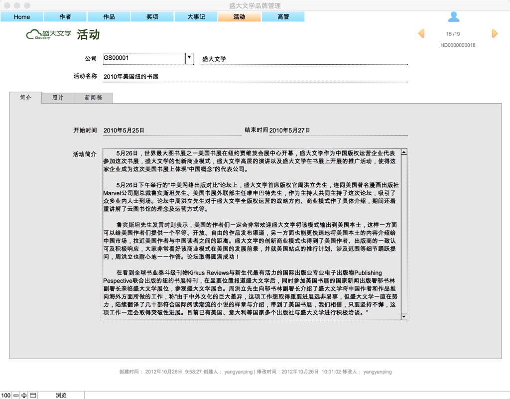Screen dimensions: 510x399
Task: Click the 开始时间 field 2010年5月25日
Action: tap(172, 130)
